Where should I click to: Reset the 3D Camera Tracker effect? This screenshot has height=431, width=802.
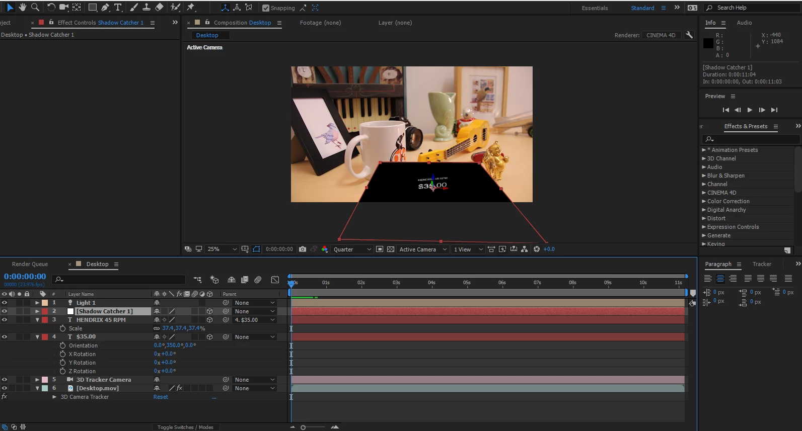coord(161,397)
